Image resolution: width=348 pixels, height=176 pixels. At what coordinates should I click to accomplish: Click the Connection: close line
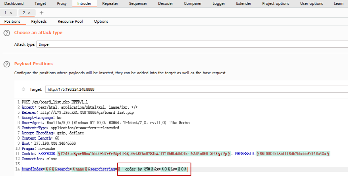tap(40, 159)
